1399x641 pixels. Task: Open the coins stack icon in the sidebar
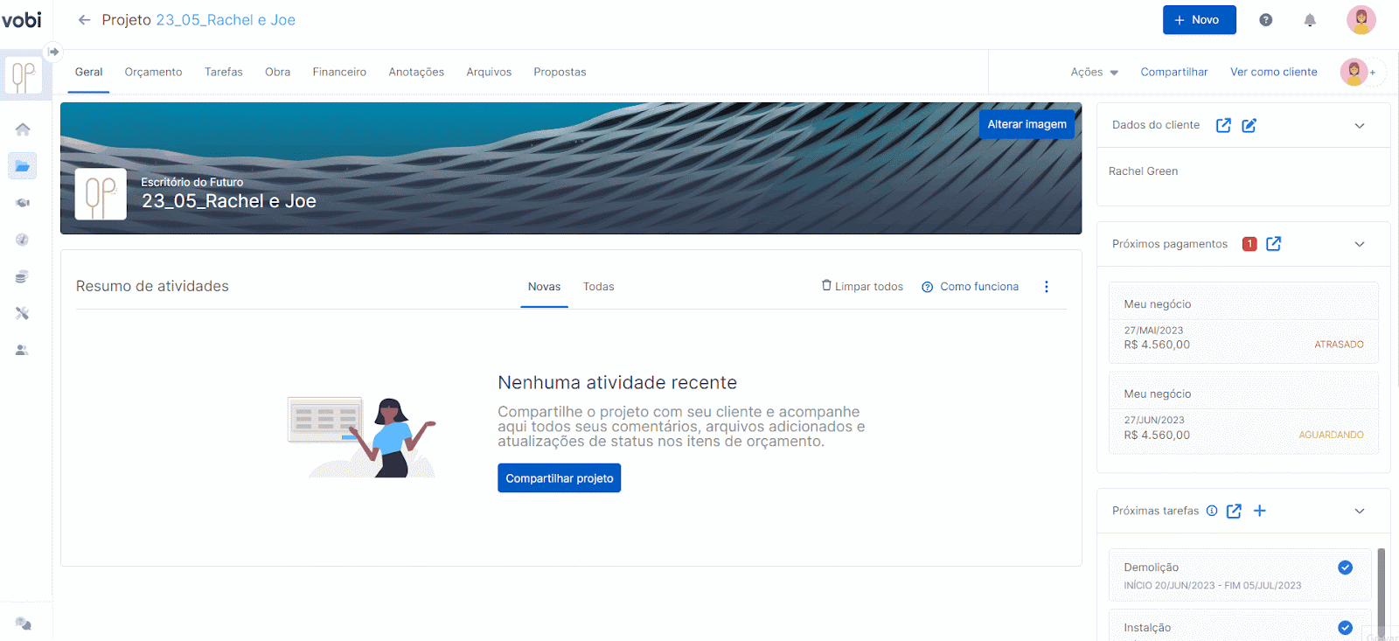click(x=23, y=276)
